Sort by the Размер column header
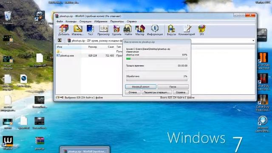 [93, 47]
